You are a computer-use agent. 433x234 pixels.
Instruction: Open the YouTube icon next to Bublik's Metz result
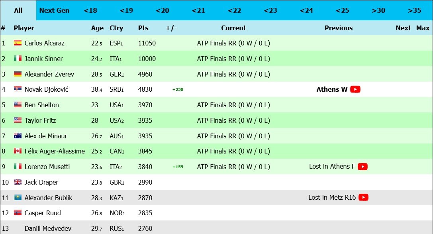click(363, 197)
